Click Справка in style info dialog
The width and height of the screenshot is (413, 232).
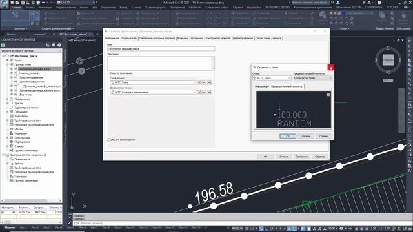(x=324, y=136)
